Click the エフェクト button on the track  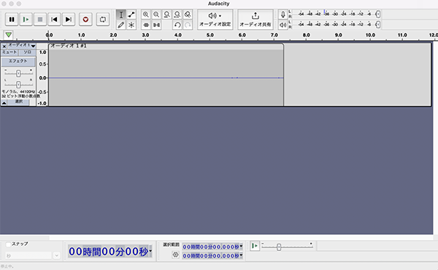click(x=18, y=61)
